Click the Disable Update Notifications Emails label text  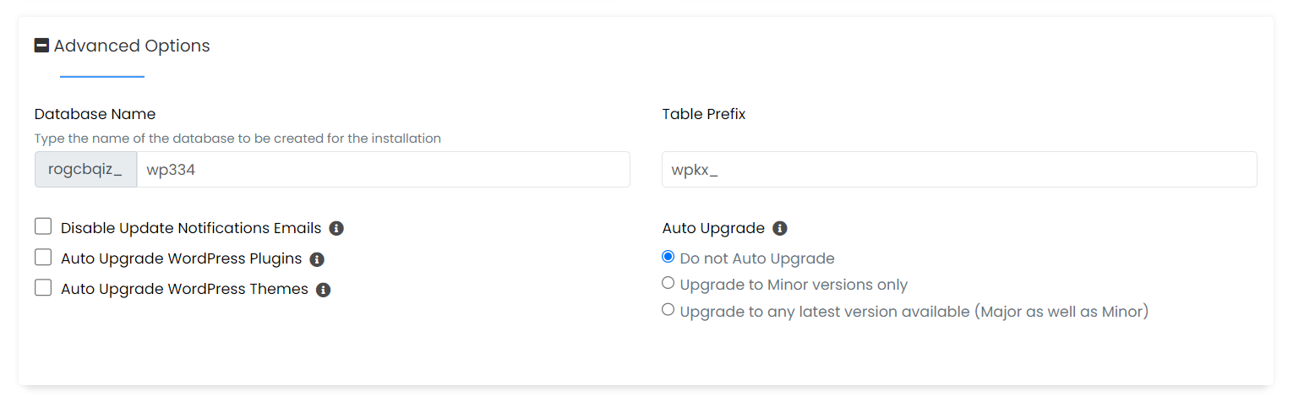coord(191,228)
